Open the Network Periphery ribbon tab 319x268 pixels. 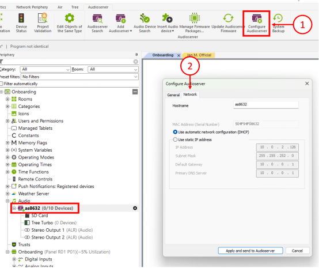pyautogui.click(x=32, y=7)
